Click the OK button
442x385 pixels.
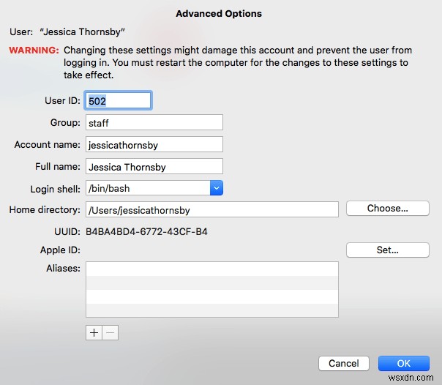click(404, 363)
